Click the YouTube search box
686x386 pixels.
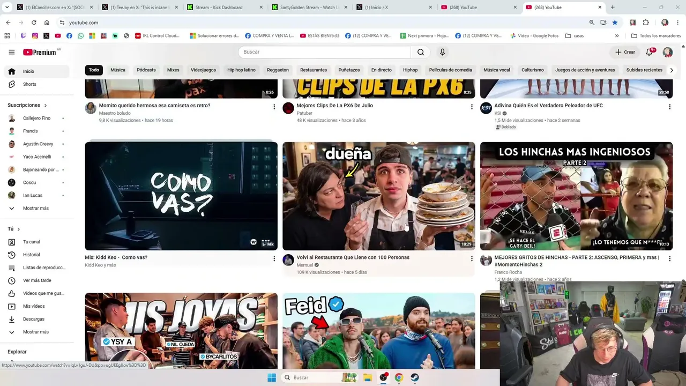324,52
